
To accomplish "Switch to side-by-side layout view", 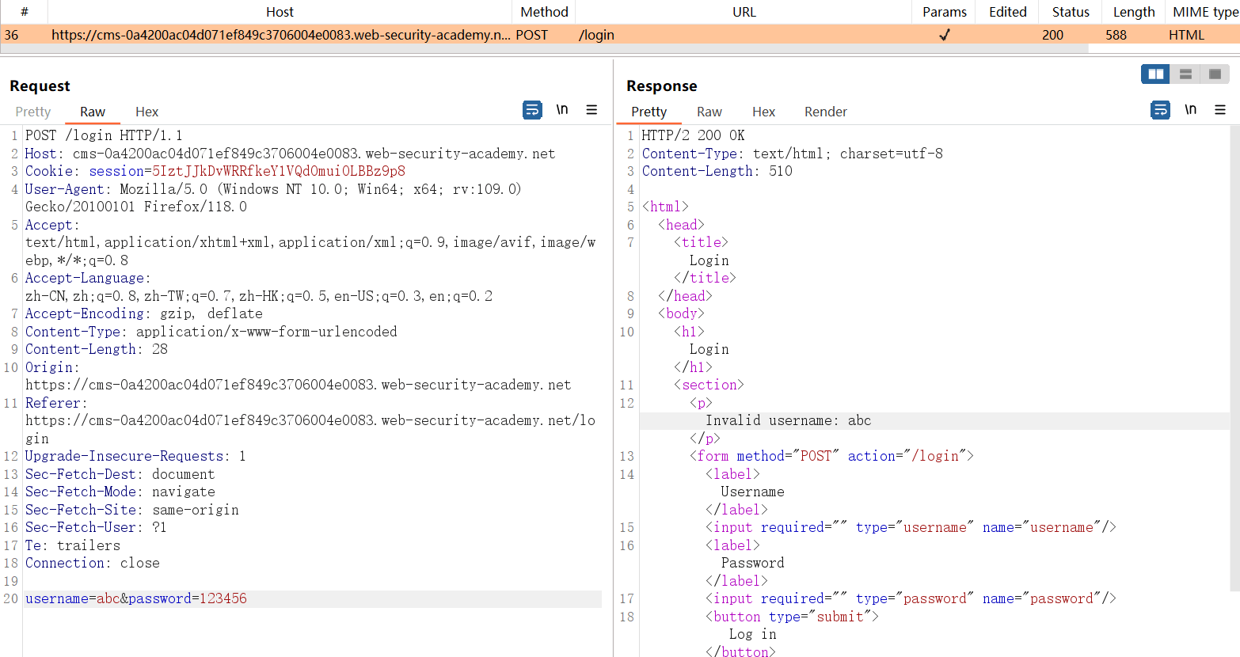I will pos(1155,74).
